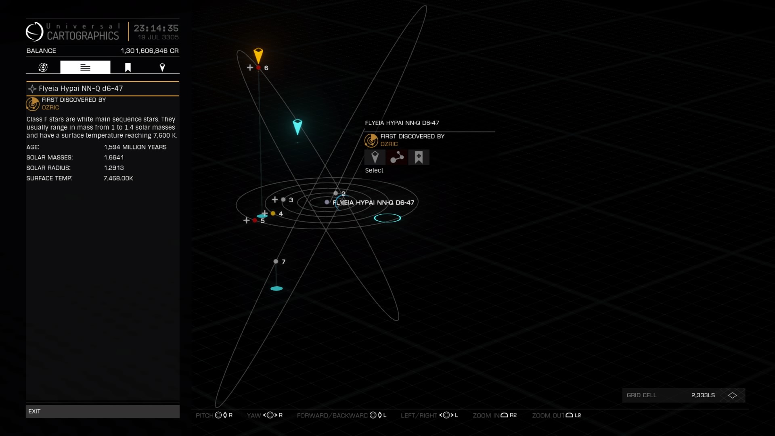Switch to the info details tab
775x436 pixels.
click(x=85, y=67)
